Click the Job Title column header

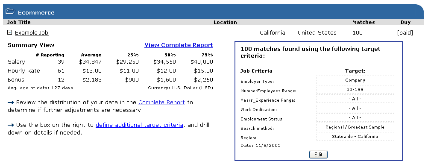click(x=19, y=22)
